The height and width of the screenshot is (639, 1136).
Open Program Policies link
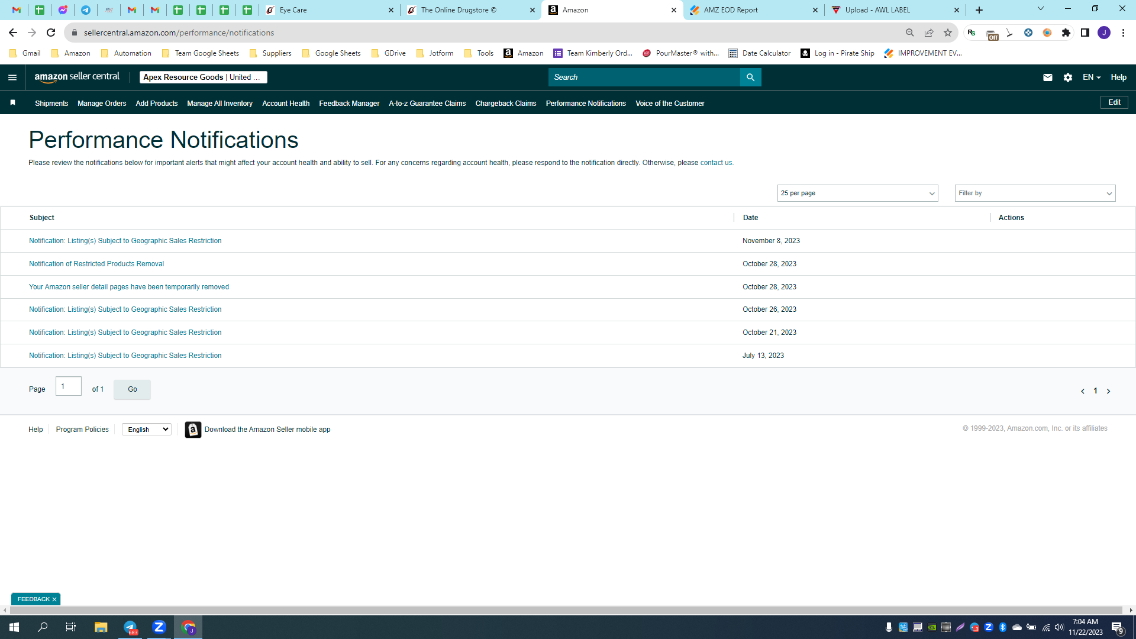coord(82,430)
